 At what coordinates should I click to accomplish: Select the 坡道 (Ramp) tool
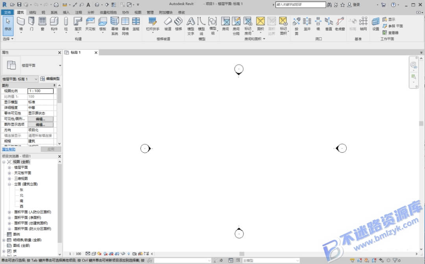(168, 24)
